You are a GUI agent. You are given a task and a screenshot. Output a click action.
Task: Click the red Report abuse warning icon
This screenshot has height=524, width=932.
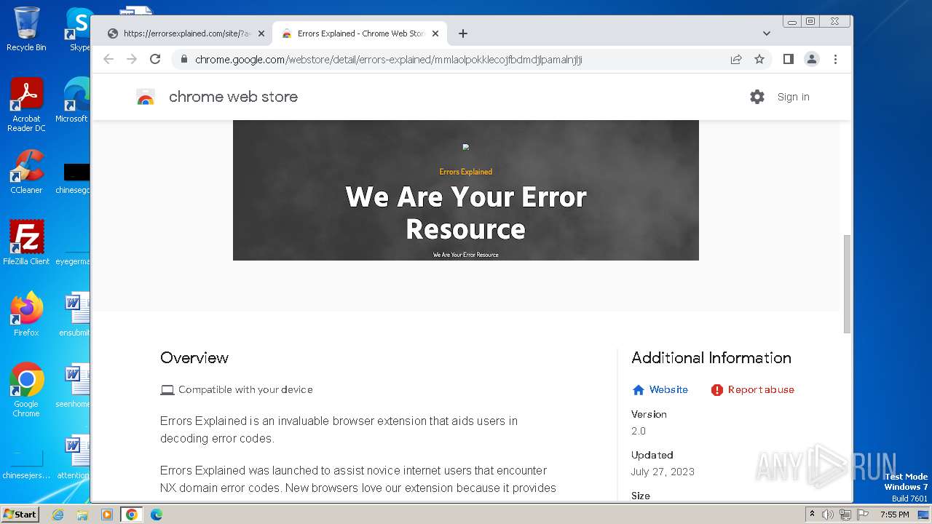tap(716, 390)
